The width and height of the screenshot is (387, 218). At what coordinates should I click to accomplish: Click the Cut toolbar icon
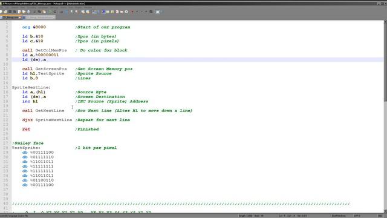coord(35,12)
